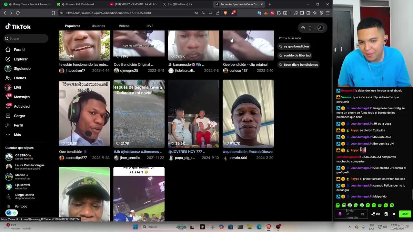Click the TikTok coins icon
The width and height of the screenshot is (413, 232).
coord(303,28)
